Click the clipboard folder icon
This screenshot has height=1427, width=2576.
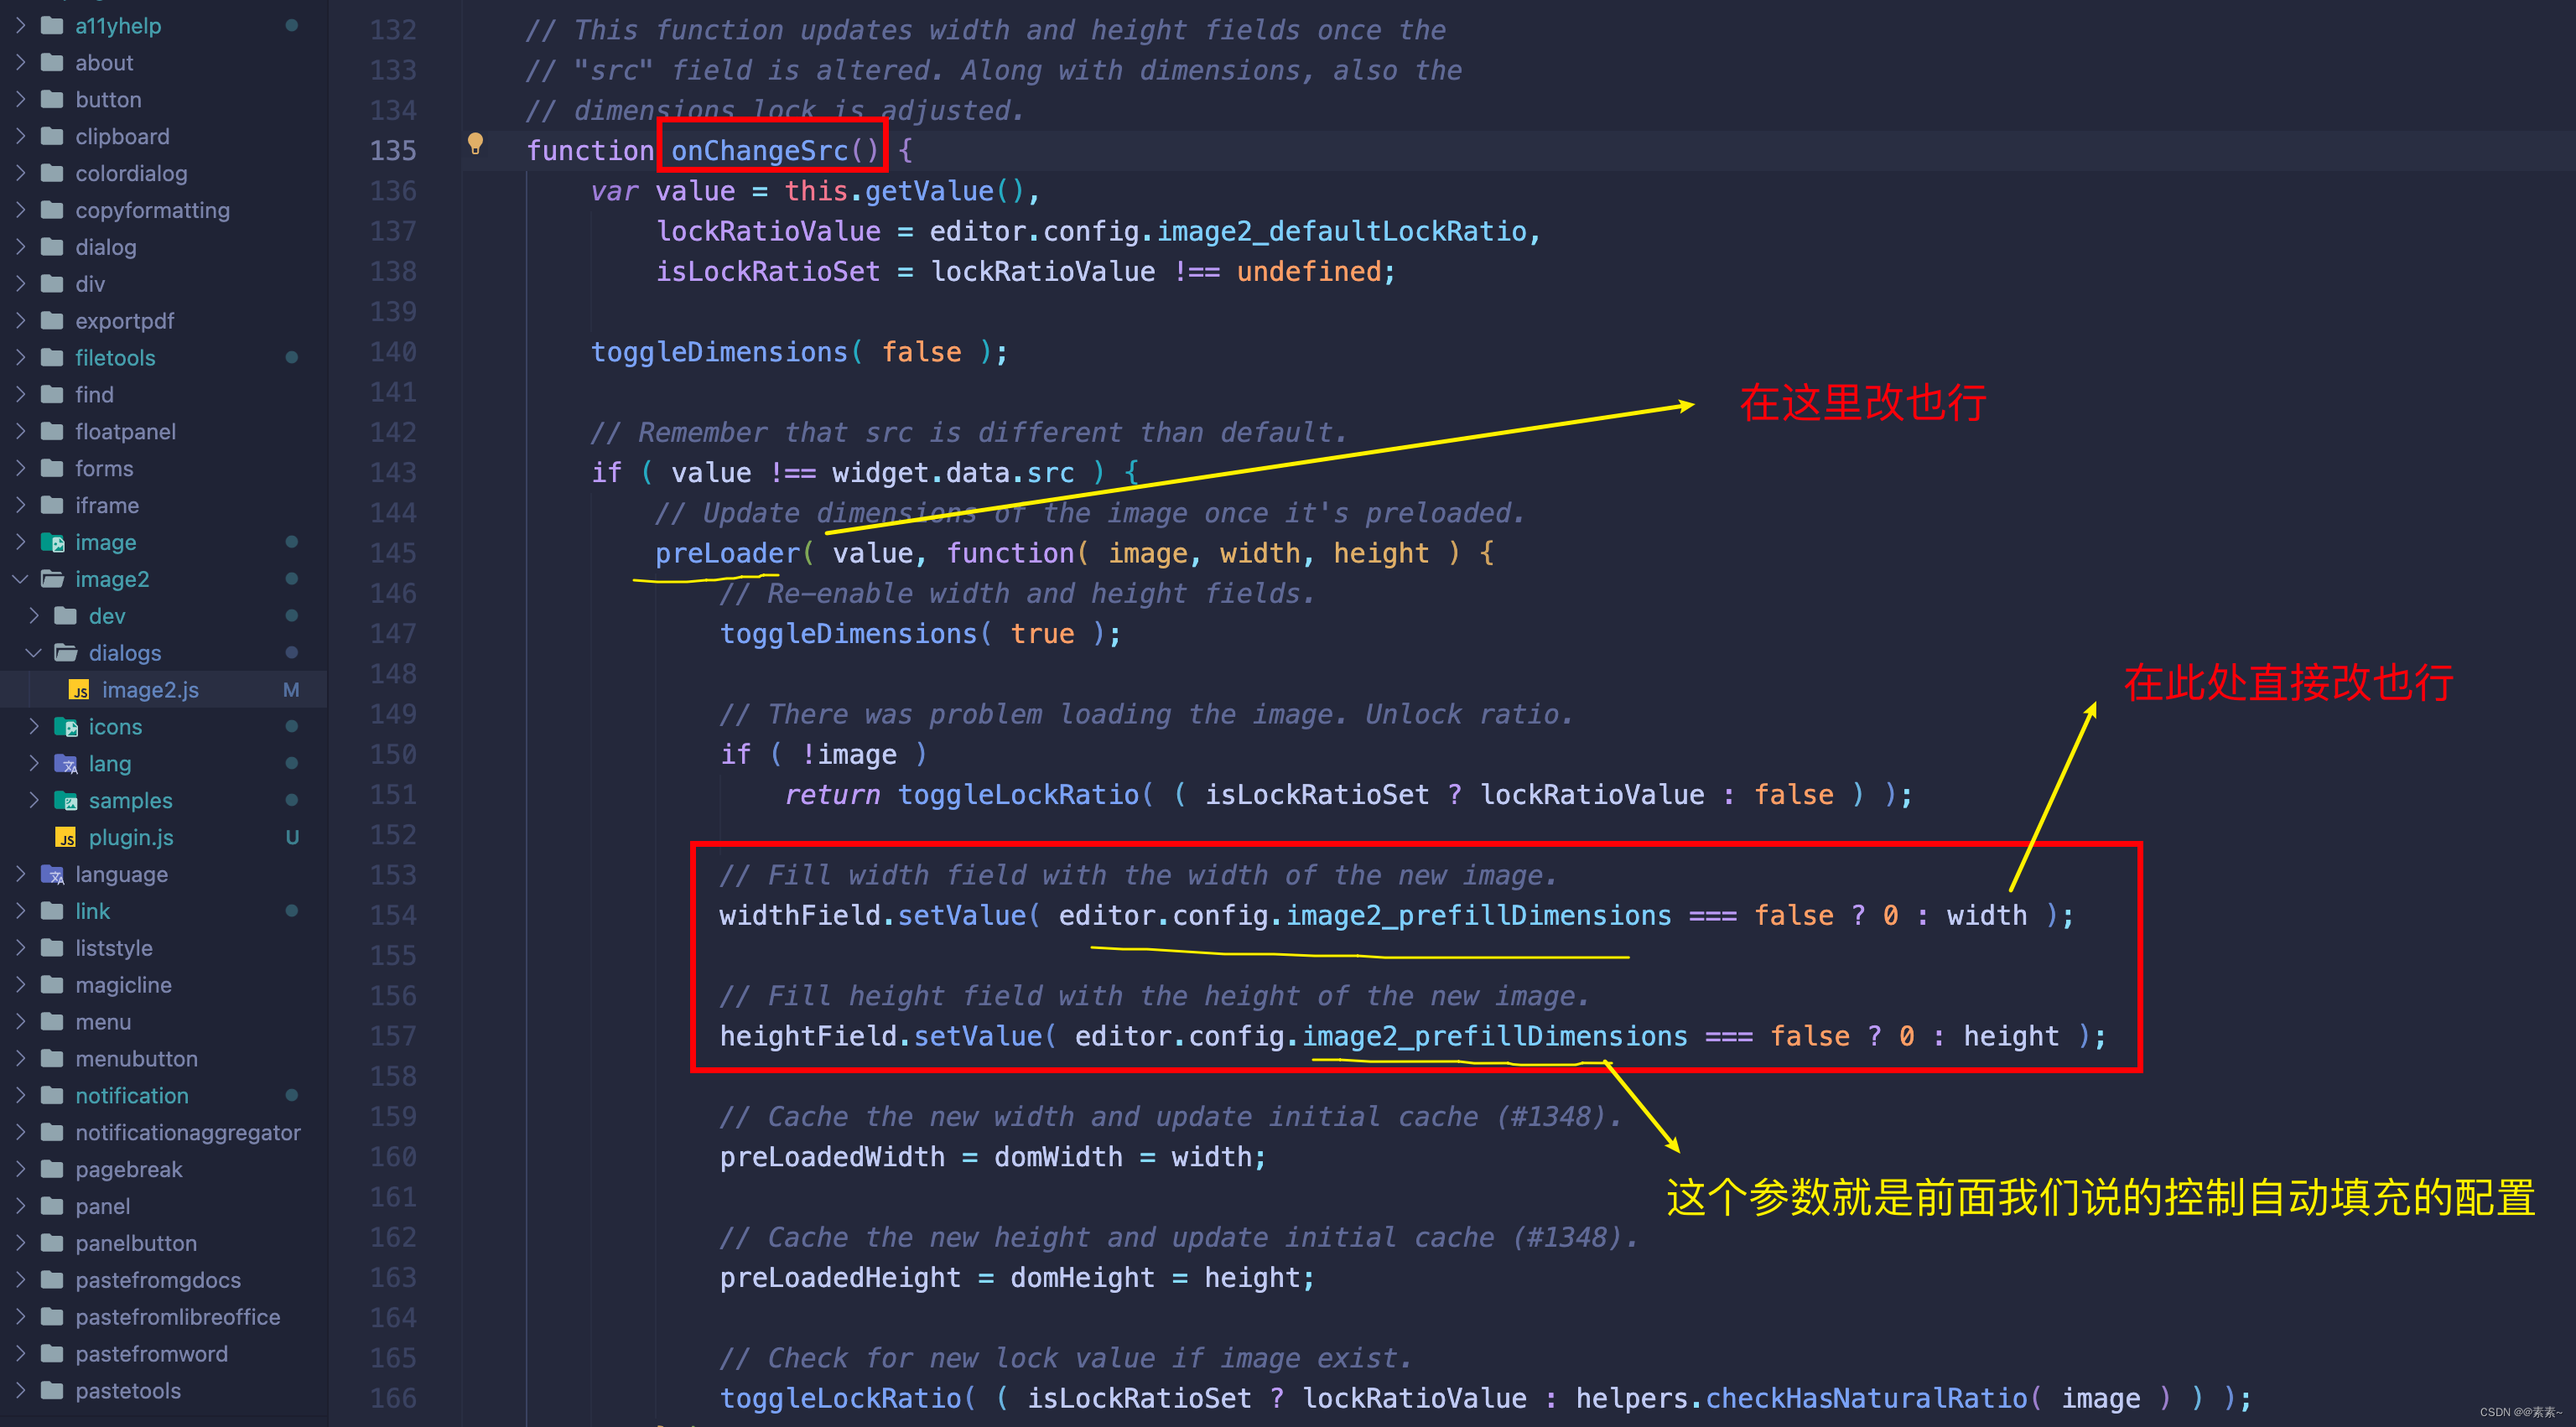52,136
